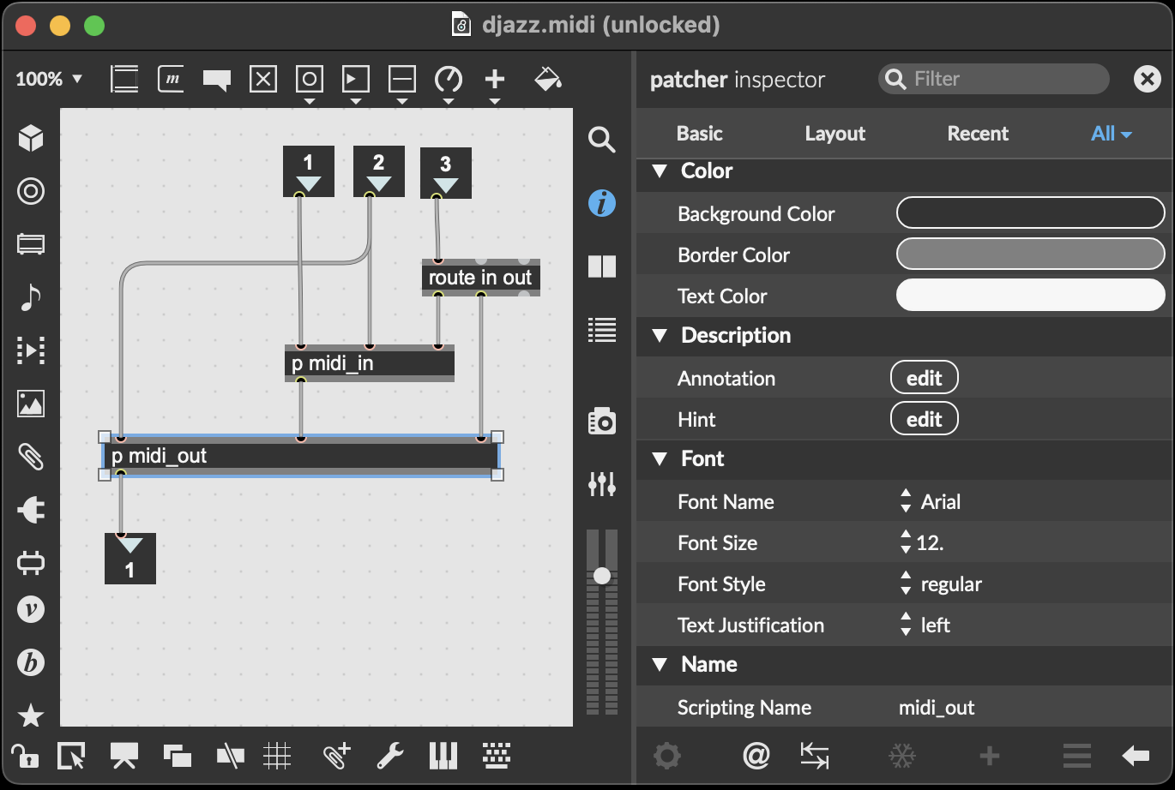Insert a comment bubble from toolbar
The width and height of the screenshot is (1175, 790).
[x=217, y=81]
